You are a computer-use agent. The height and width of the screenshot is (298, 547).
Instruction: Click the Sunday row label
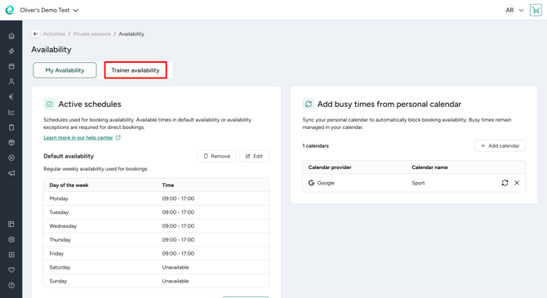coord(58,281)
